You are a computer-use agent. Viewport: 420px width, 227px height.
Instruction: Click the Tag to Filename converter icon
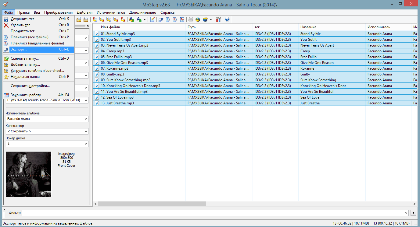pyautogui.click(x=95, y=20)
